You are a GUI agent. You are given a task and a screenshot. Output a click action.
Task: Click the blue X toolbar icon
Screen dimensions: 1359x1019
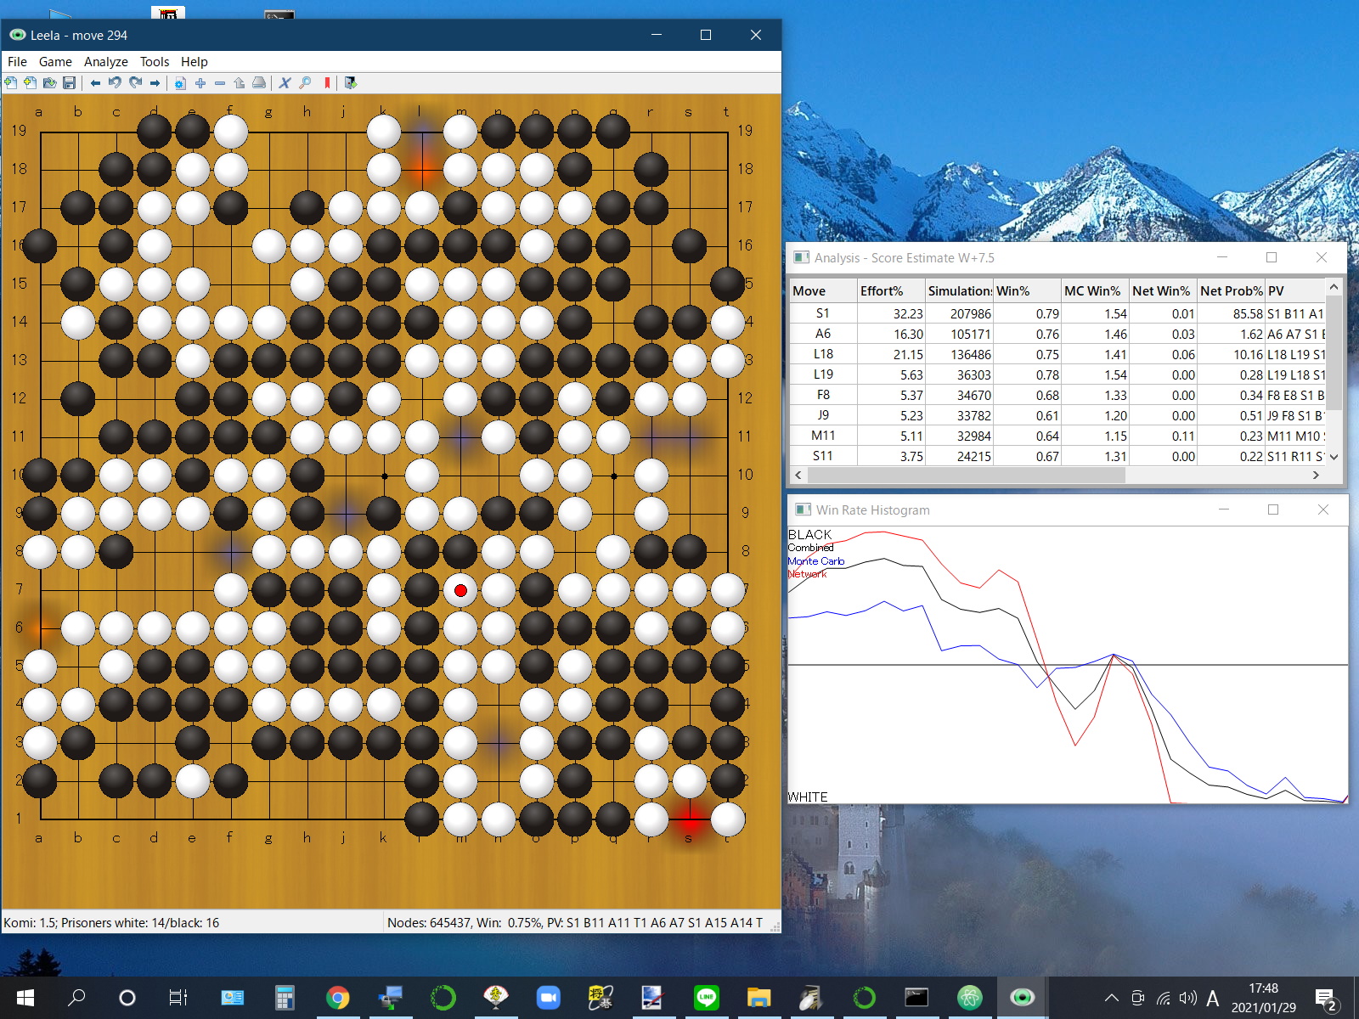pos(285,83)
